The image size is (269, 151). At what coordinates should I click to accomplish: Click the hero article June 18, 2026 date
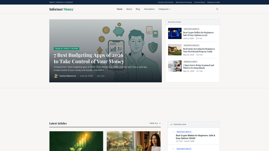[86, 76]
